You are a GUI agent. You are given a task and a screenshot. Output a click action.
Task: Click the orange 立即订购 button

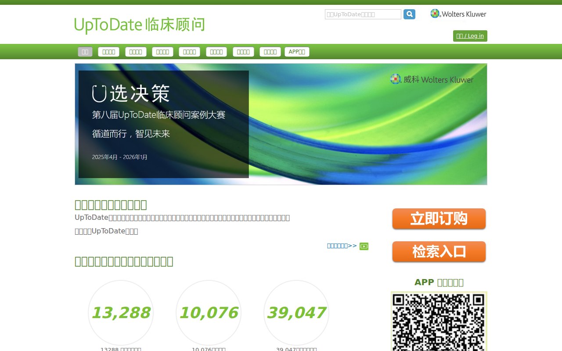tap(439, 218)
